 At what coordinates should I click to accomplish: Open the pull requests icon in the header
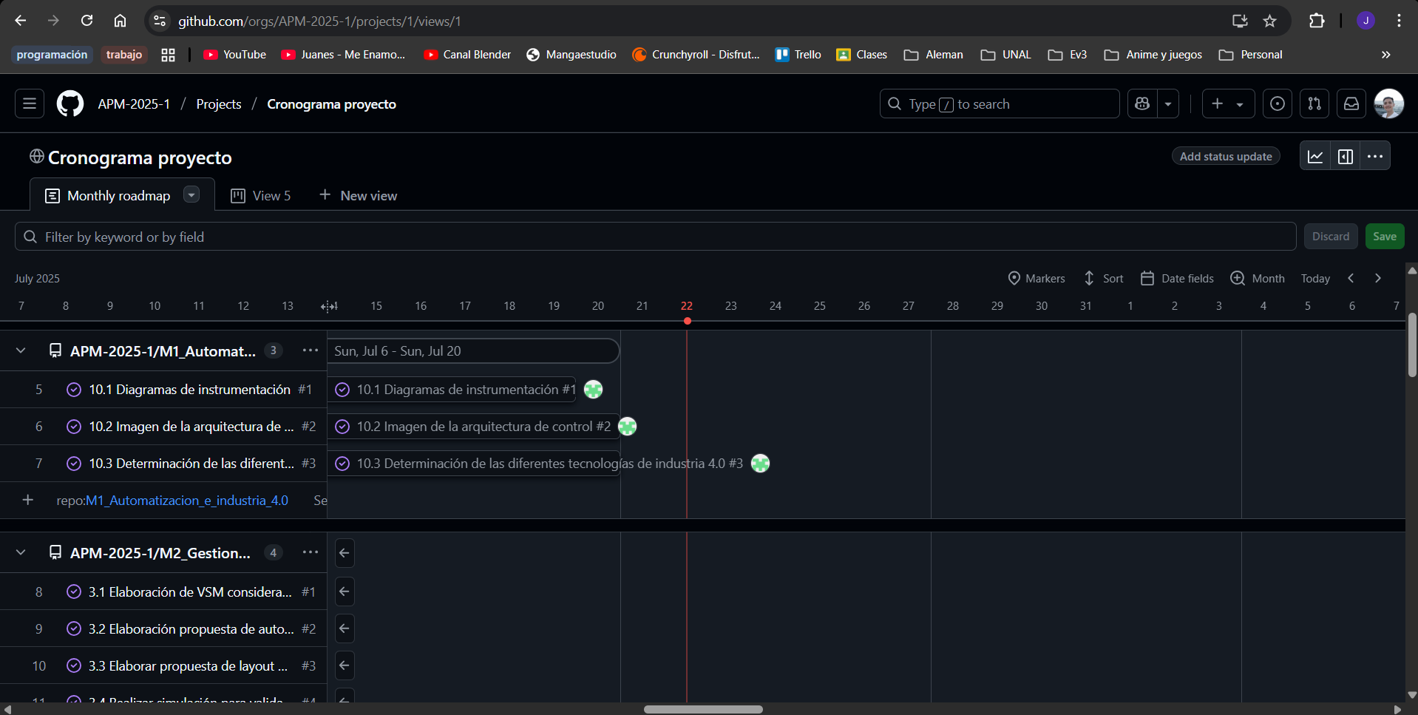click(1314, 104)
